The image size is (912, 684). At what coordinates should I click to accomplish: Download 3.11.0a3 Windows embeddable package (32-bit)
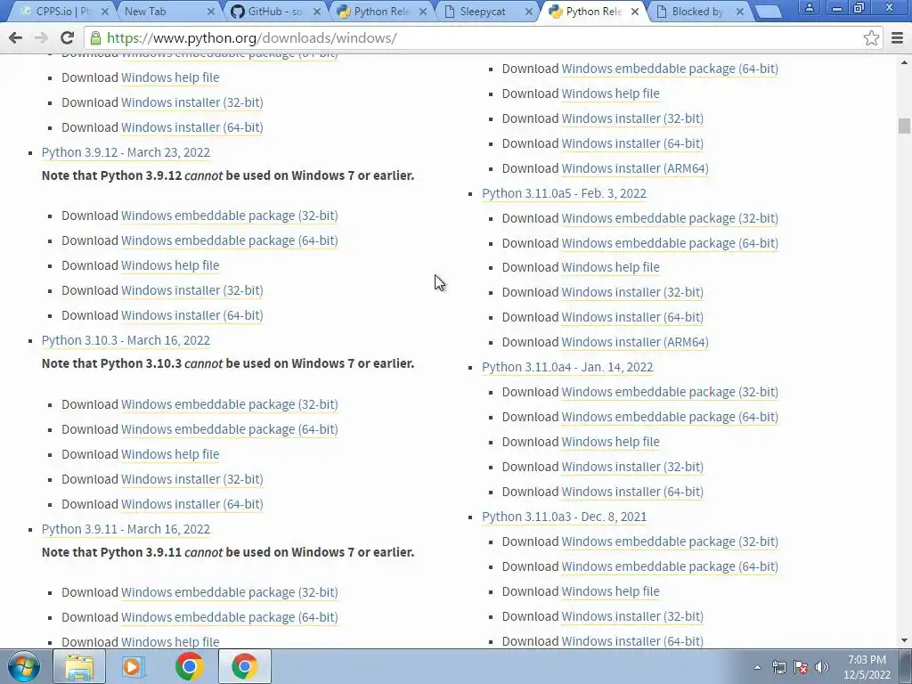click(670, 541)
